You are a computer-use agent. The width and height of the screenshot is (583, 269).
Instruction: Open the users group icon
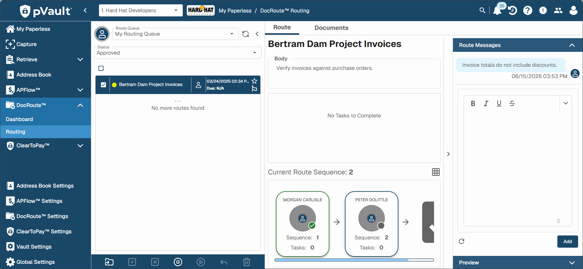pos(558,10)
